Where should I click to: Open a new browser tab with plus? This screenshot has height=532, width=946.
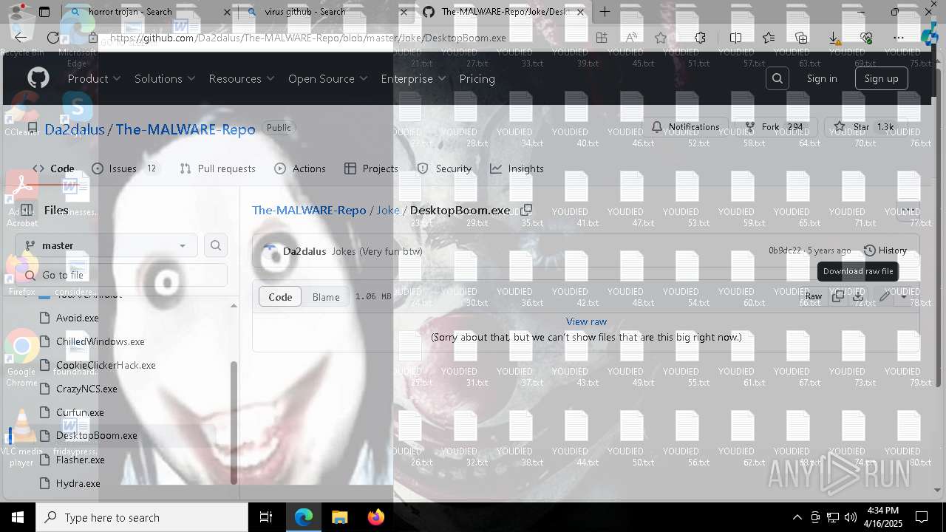(605, 12)
